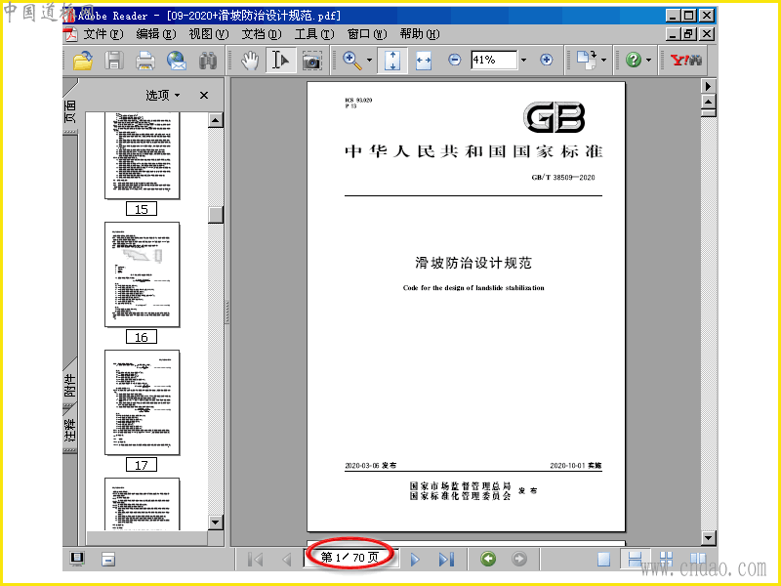This screenshot has height=586, width=781.
Task: Open the 帮助(H) menu
Action: pyautogui.click(x=420, y=34)
